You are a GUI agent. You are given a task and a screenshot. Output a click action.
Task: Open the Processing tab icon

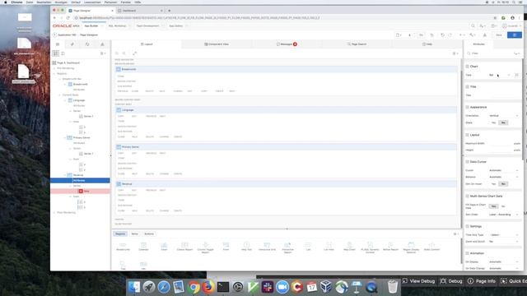pos(87,44)
